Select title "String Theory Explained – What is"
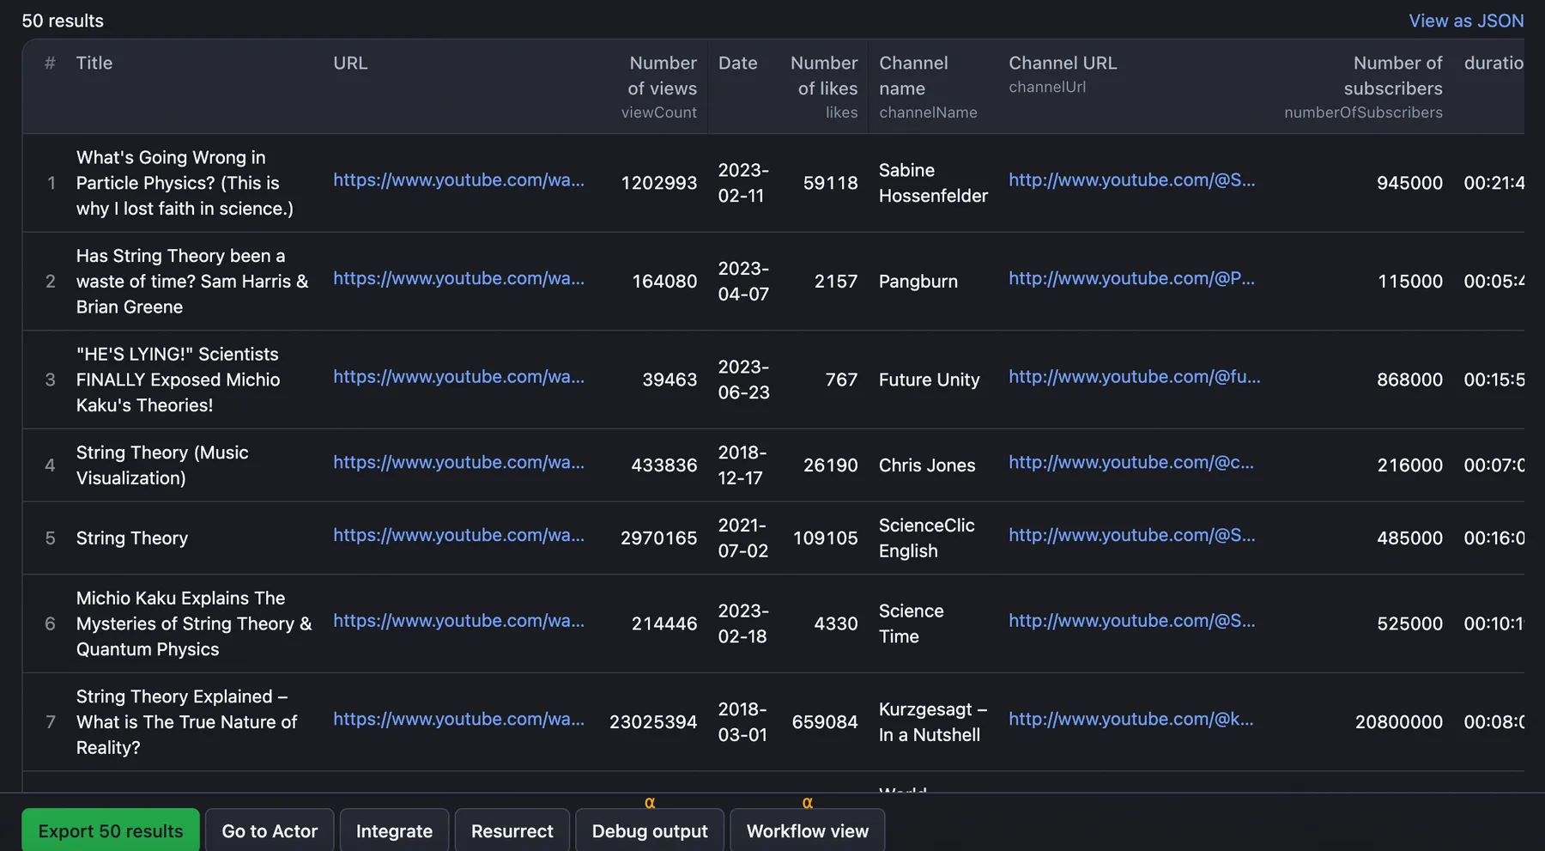This screenshot has width=1545, height=851. (186, 722)
